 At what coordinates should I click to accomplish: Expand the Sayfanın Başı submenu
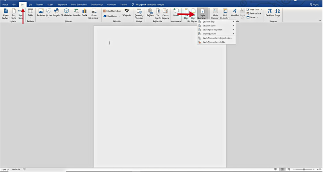coord(216,22)
